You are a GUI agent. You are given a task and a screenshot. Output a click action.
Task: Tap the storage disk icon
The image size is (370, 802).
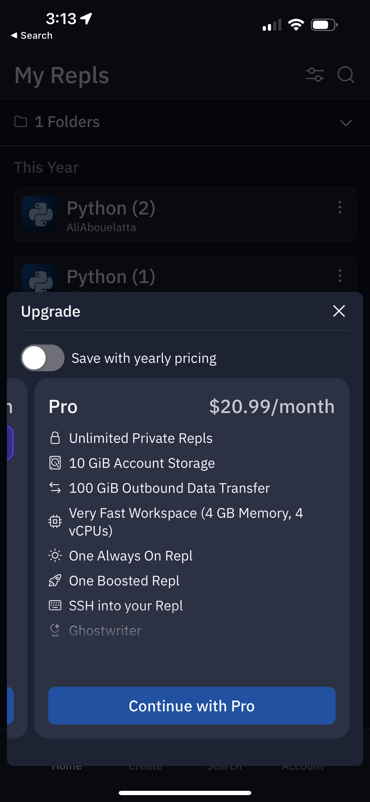[55, 463]
